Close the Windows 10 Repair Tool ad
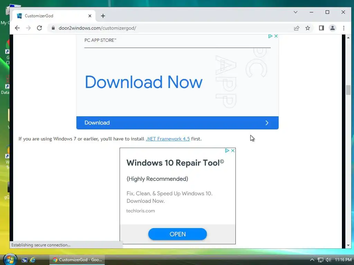The image size is (354, 265). coord(233,150)
